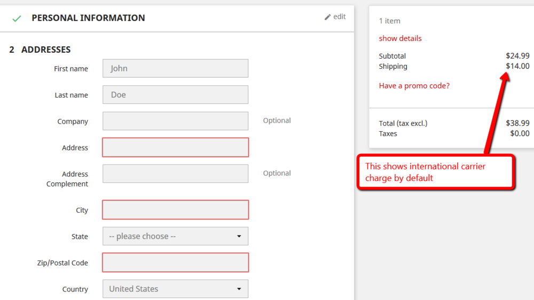Open the State dropdown
Image resolution: width=534 pixels, height=300 pixels.
click(175, 236)
